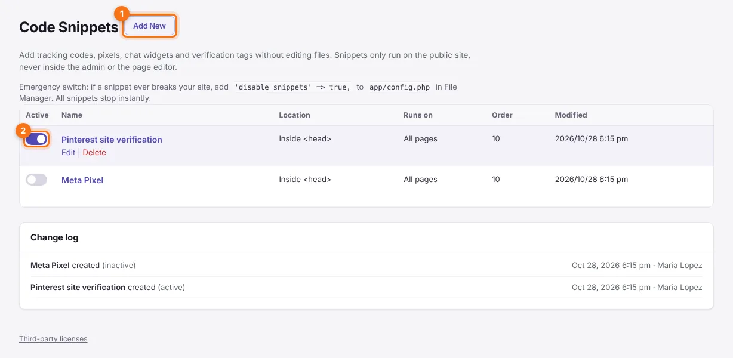Open the Third-party licenses link
Screen dimensions: 733x358
[53, 339]
